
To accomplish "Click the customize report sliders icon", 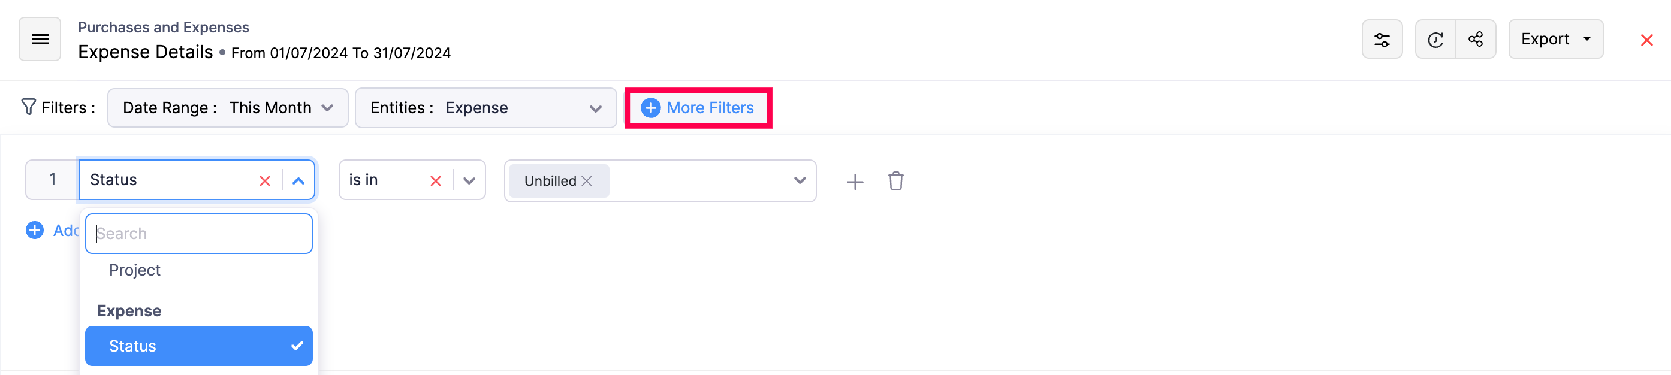I will (x=1382, y=40).
